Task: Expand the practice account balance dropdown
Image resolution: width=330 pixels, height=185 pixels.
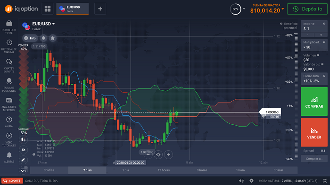Action: pyautogui.click(x=283, y=9)
